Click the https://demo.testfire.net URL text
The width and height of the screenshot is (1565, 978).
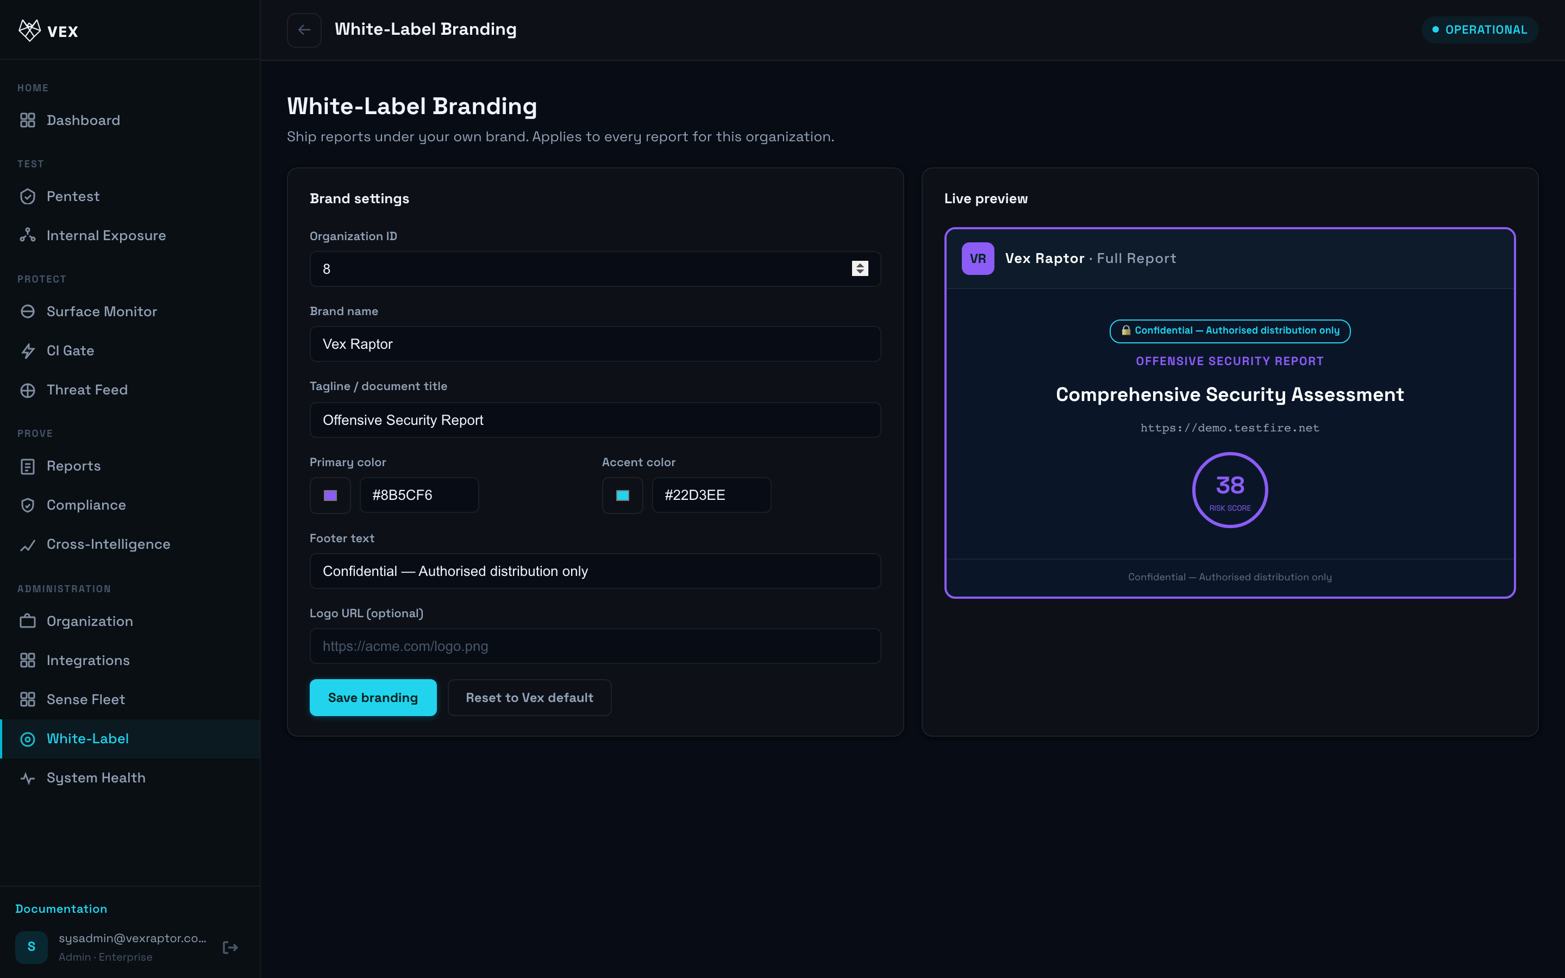click(1229, 428)
